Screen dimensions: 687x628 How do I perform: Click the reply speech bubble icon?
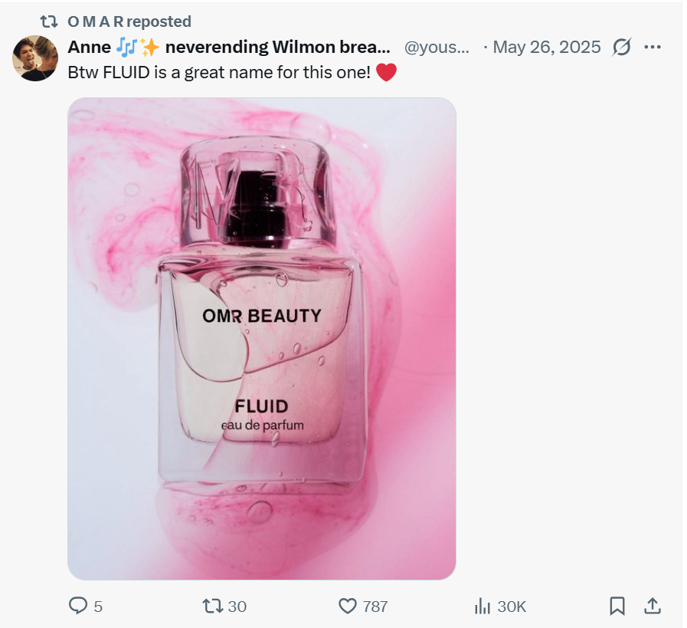pyautogui.click(x=78, y=606)
